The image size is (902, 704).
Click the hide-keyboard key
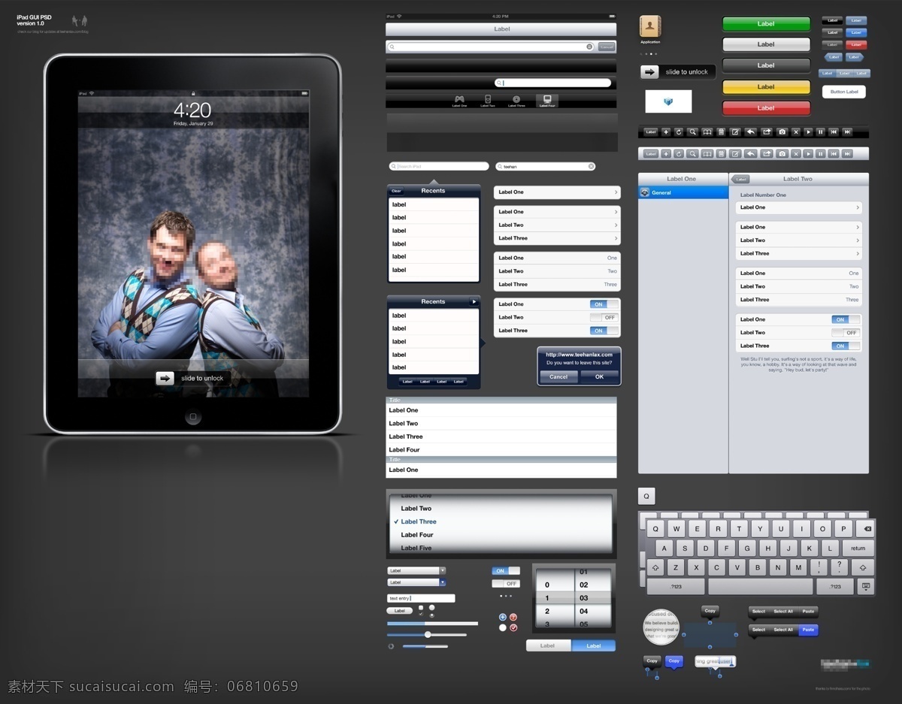click(866, 586)
